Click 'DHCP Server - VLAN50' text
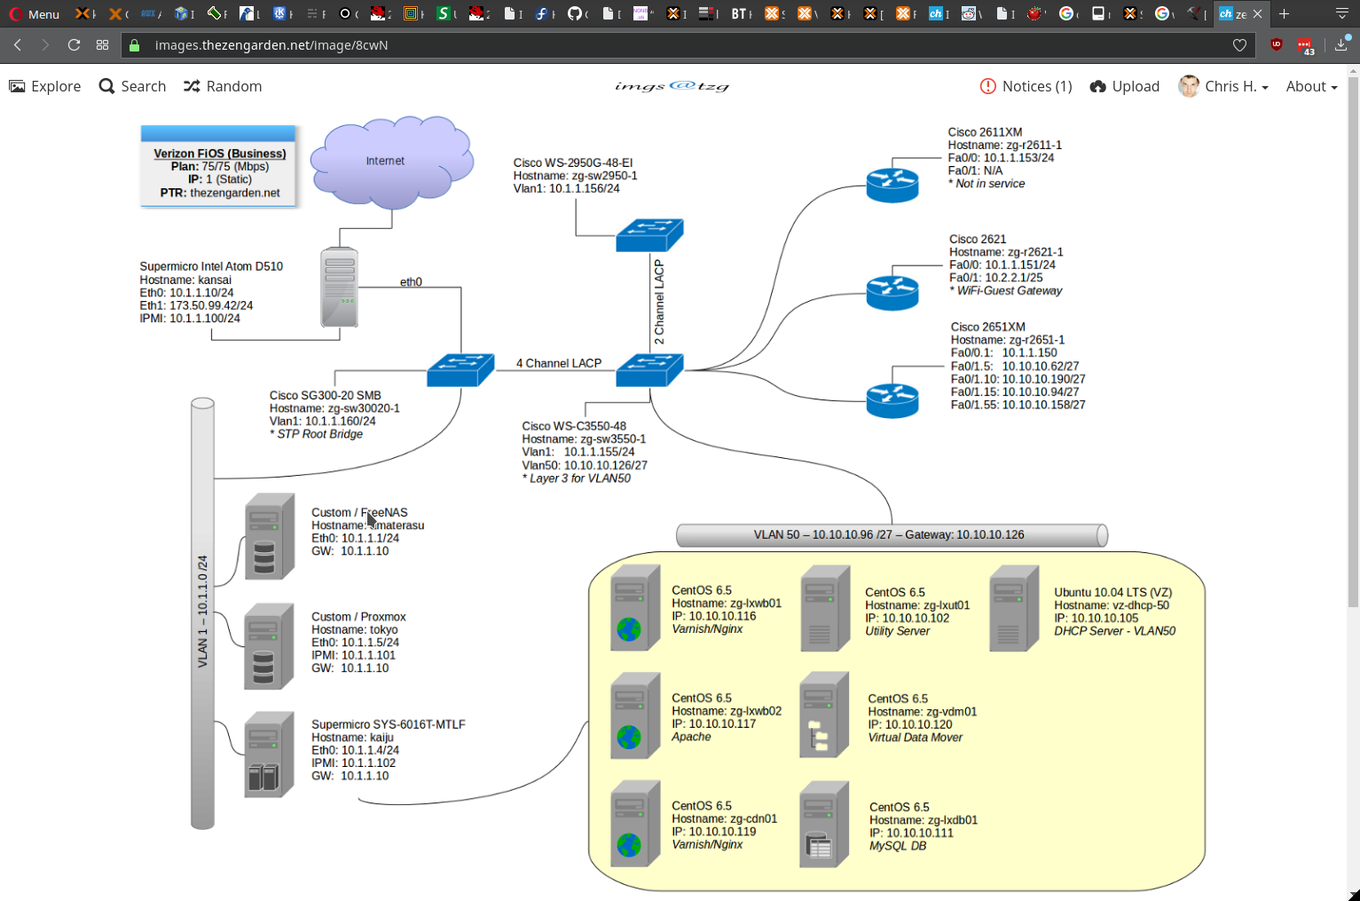Image resolution: width=1360 pixels, height=901 pixels. coord(1114,631)
